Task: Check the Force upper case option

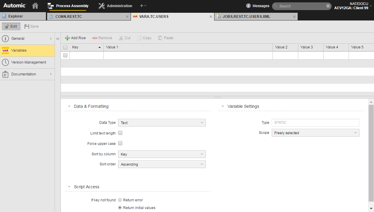Action: click(120, 143)
